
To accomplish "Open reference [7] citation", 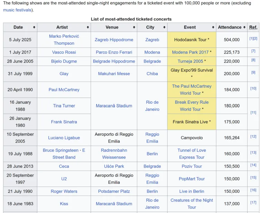I will pyautogui.click(x=253, y=51).
